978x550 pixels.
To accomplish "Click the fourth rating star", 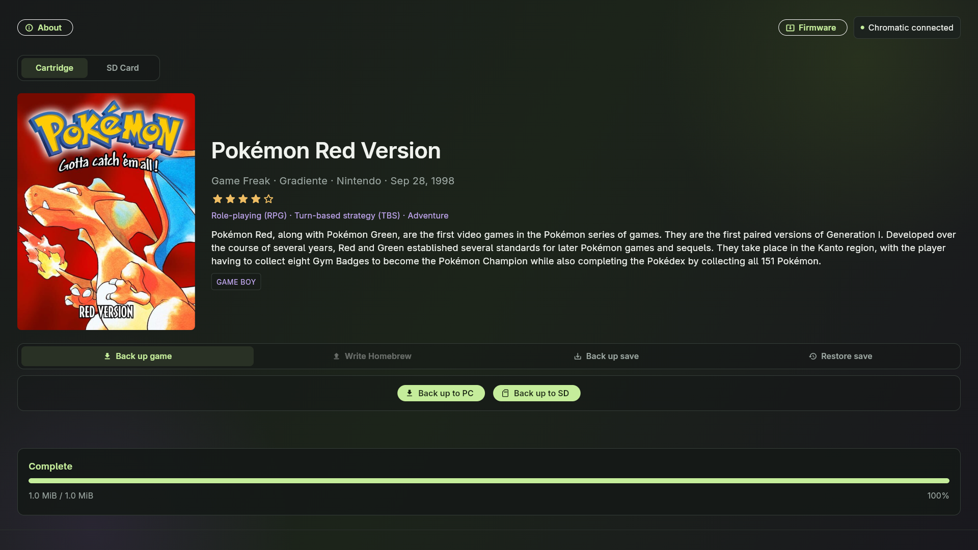I will 256,199.
